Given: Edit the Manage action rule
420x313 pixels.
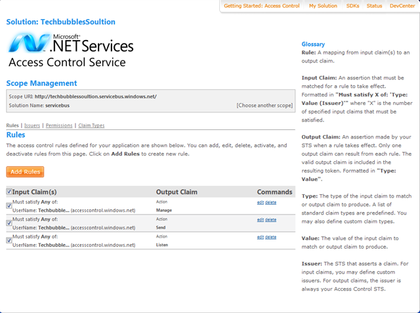Looking at the screenshot, I should click(x=261, y=202).
